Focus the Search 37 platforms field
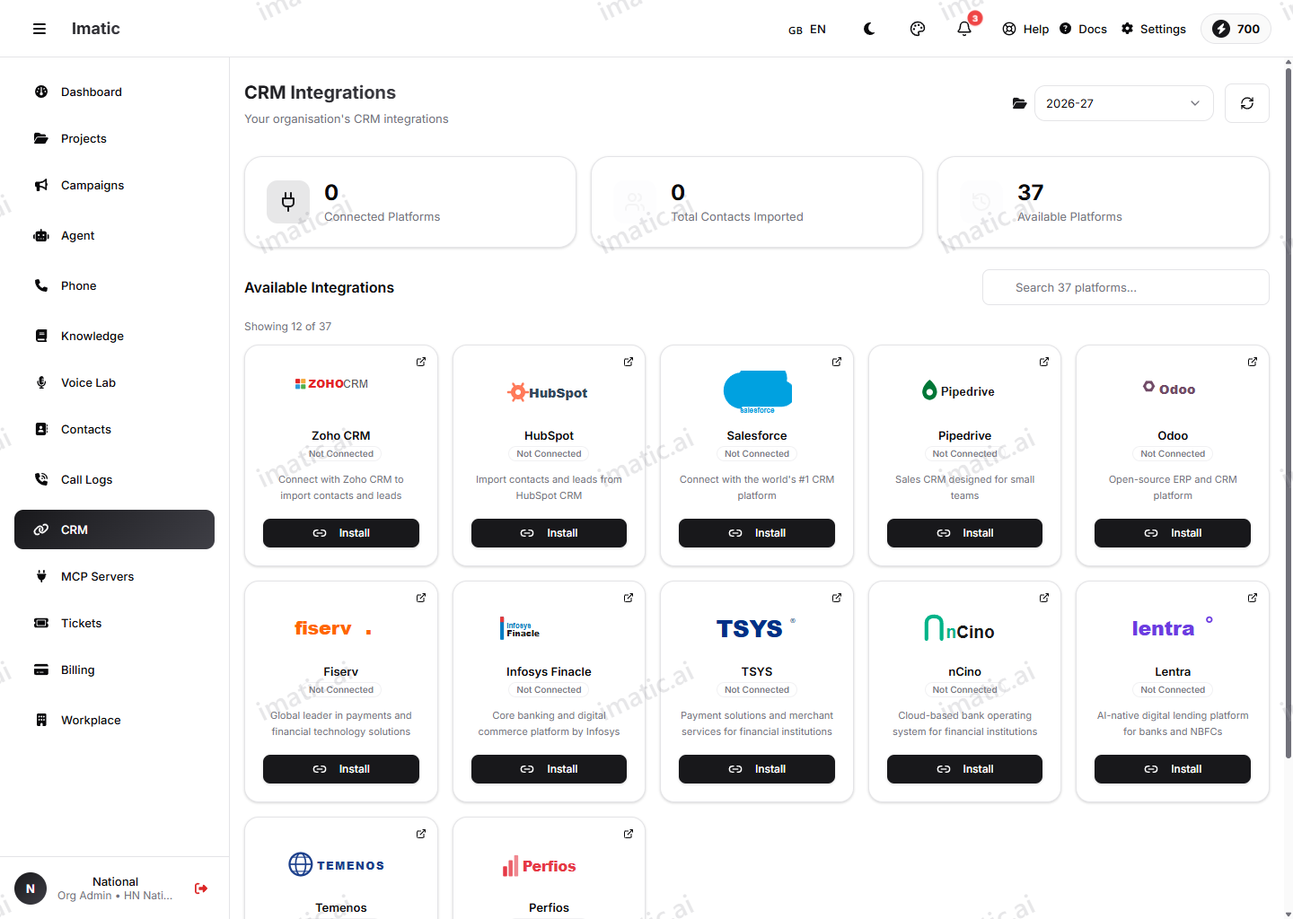This screenshot has width=1293, height=919. point(1125,287)
